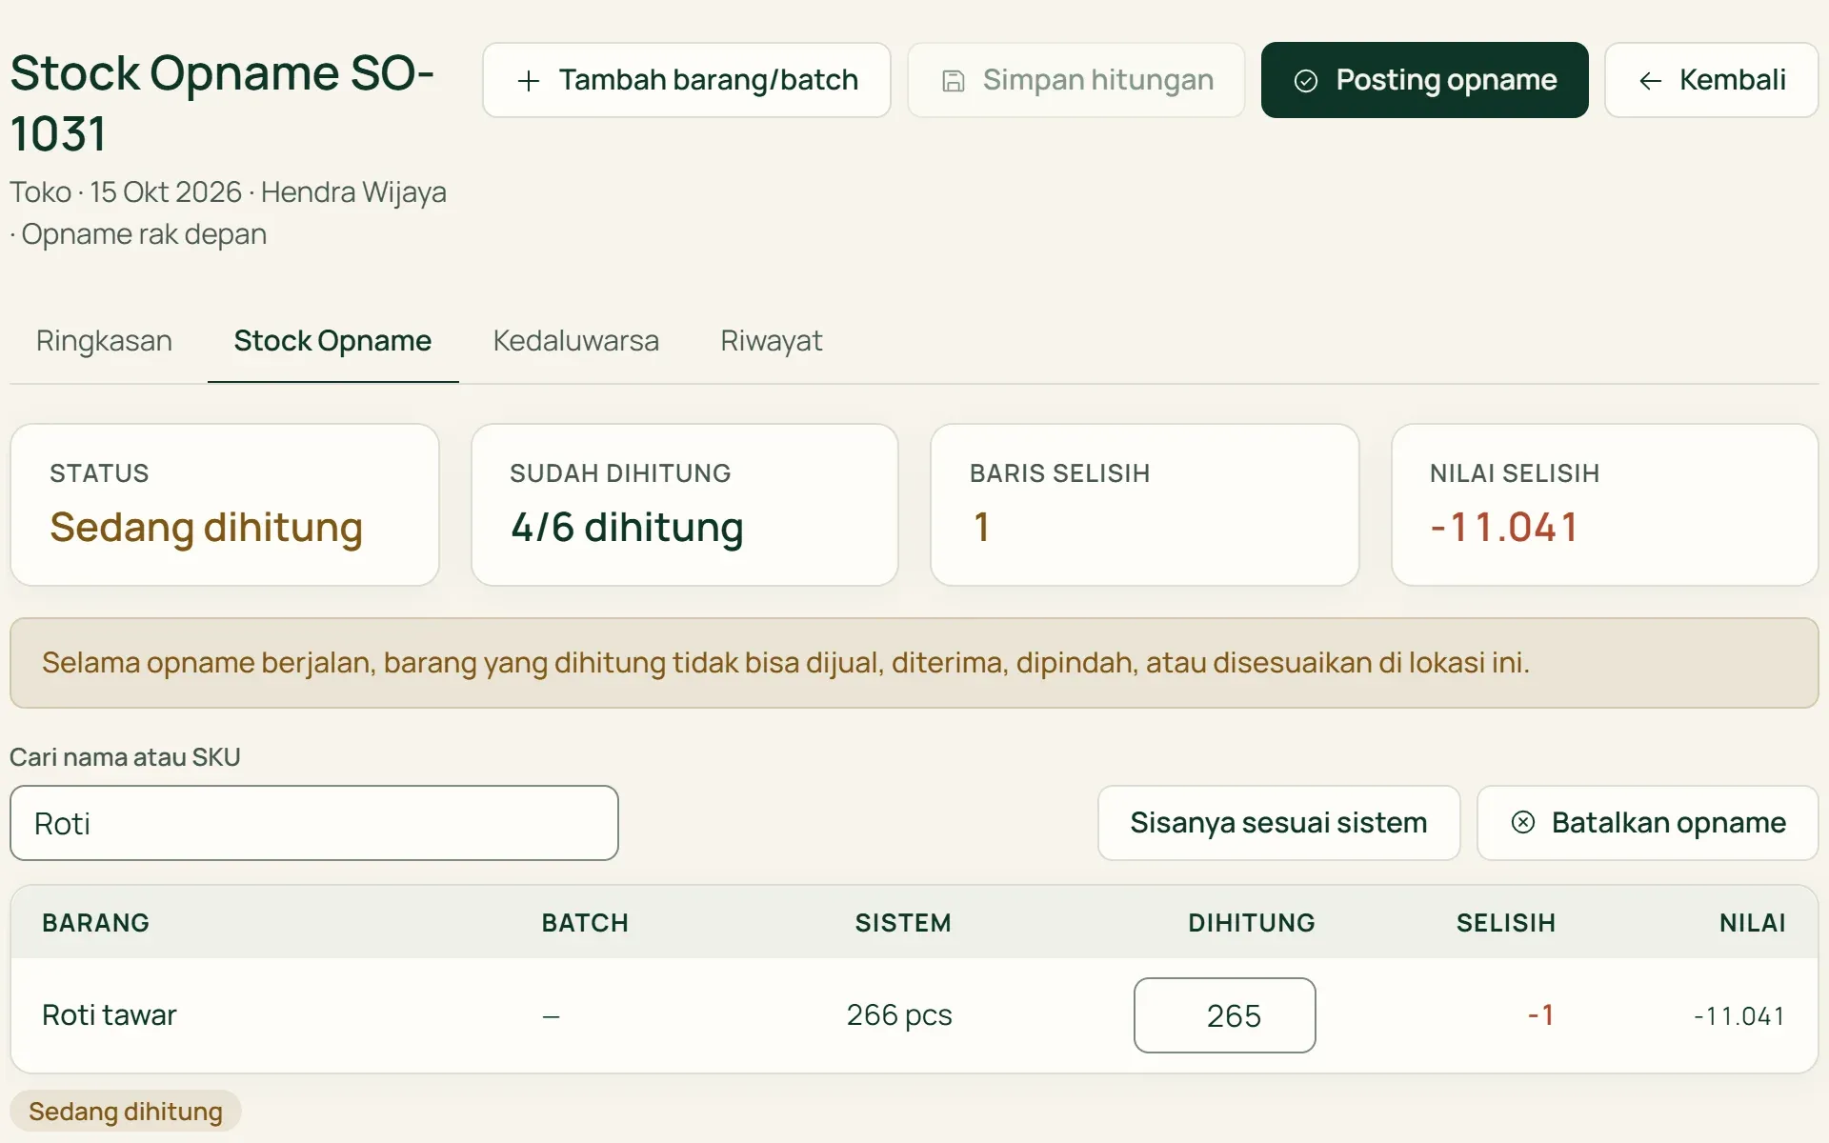This screenshot has height=1143, width=1829.
Task: Click the Nilai Selisih card value -11.041
Action: (x=1504, y=528)
